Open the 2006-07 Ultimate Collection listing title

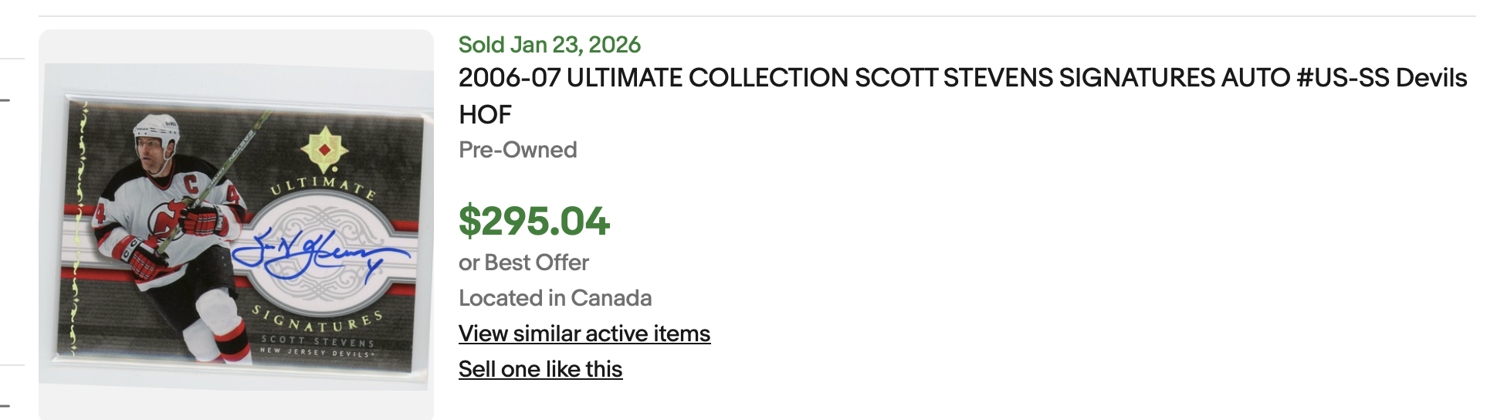click(962, 78)
